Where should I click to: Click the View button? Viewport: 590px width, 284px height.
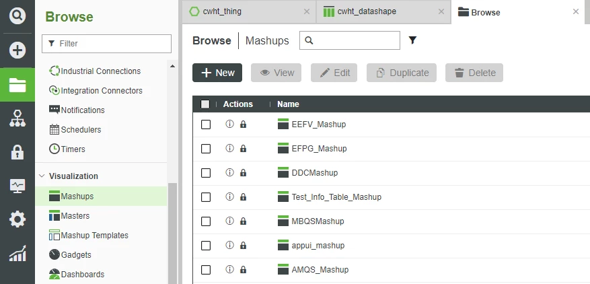pos(276,73)
